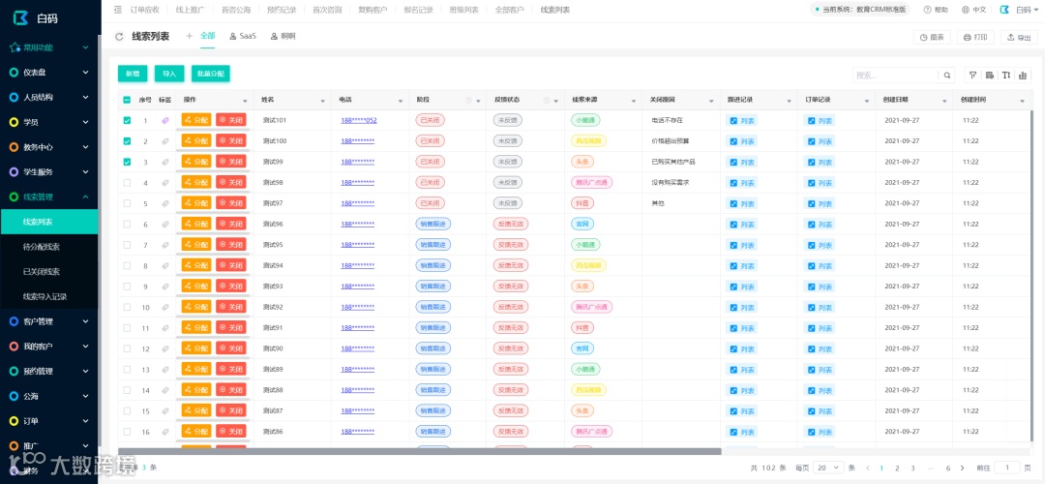Expand the 客户管理 sidebar section
This screenshot has height=484, width=1045.
[49, 321]
